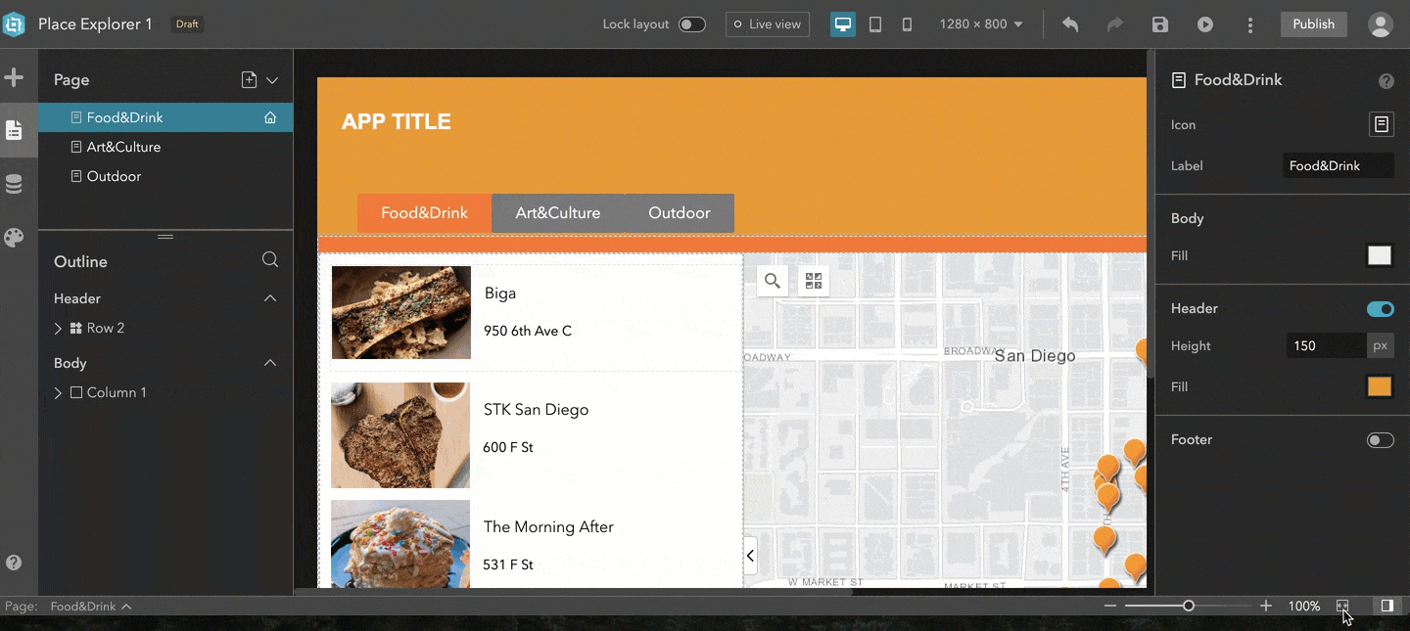
Task: Open the 1280 × 800 resolution dropdown
Action: click(981, 24)
